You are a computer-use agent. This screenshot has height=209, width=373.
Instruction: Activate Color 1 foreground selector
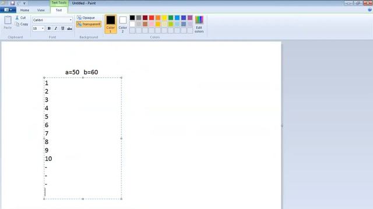click(111, 24)
